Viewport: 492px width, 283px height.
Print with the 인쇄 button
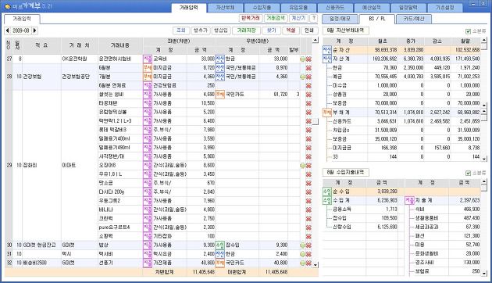click(x=309, y=30)
